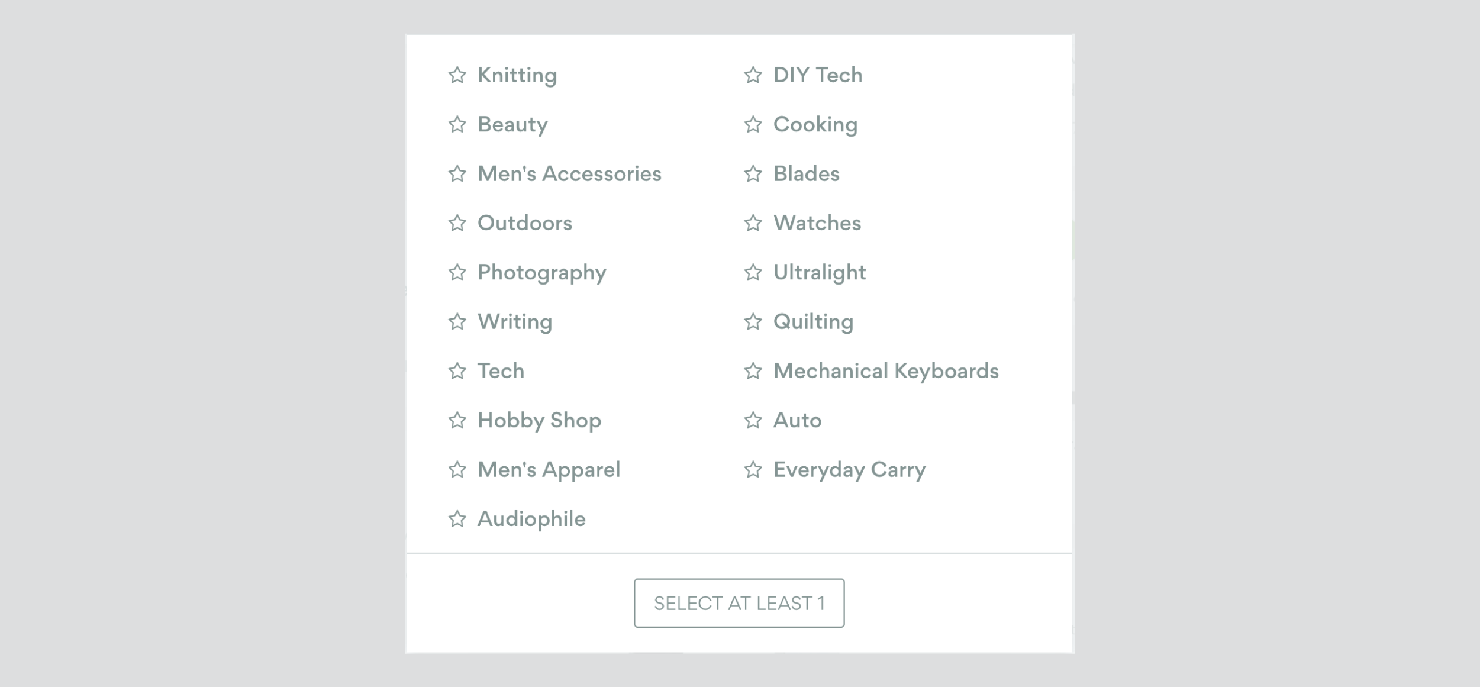
Task: Favorite Outdoors using its star icon
Action: click(457, 223)
